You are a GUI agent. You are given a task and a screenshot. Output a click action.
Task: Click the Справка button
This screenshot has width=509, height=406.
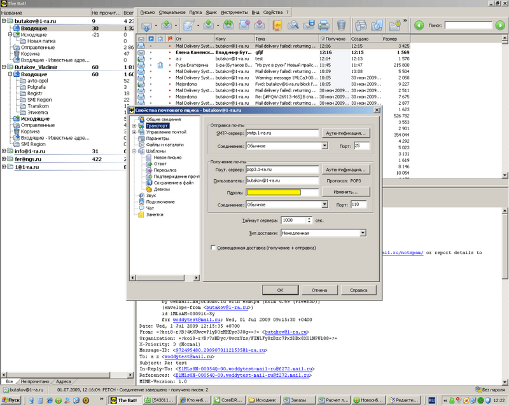coord(359,290)
